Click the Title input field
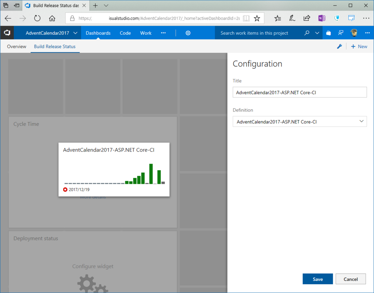Screen dimensions: 374x293 click(x=299, y=92)
